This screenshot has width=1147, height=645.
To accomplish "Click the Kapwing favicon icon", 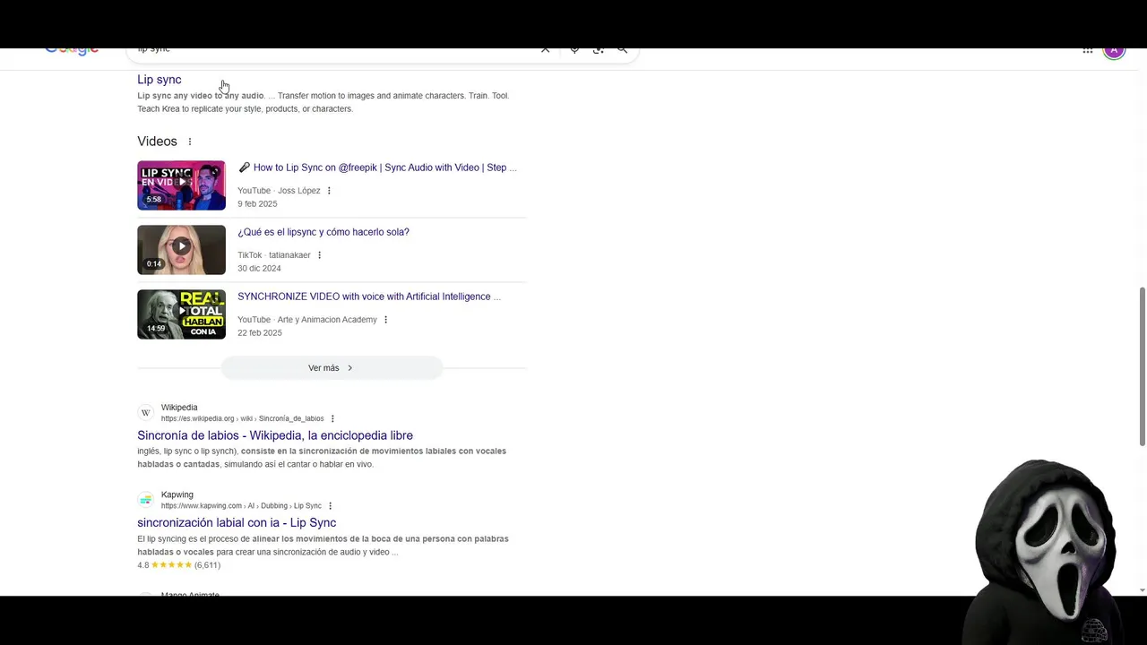I will click(x=145, y=500).
